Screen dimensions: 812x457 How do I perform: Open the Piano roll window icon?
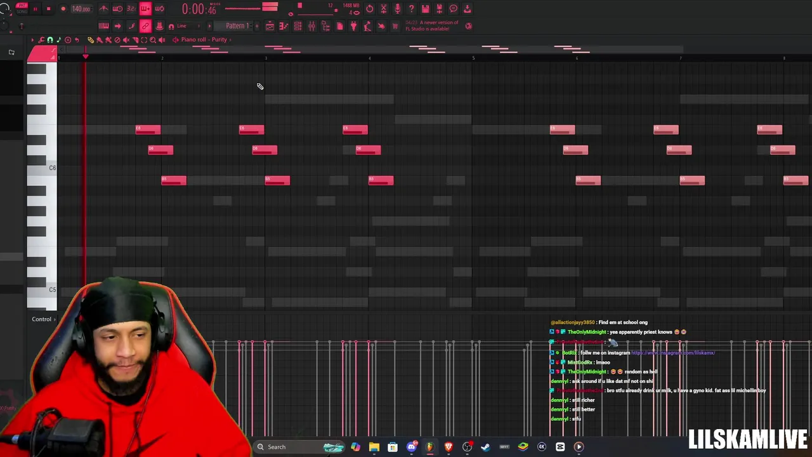[x=284, y=26]
